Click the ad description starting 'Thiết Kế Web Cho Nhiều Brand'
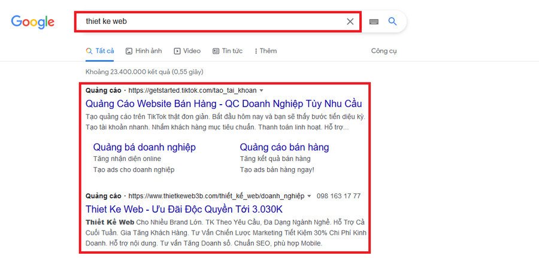This screenshot has height=258, width=539. point(226,233)
